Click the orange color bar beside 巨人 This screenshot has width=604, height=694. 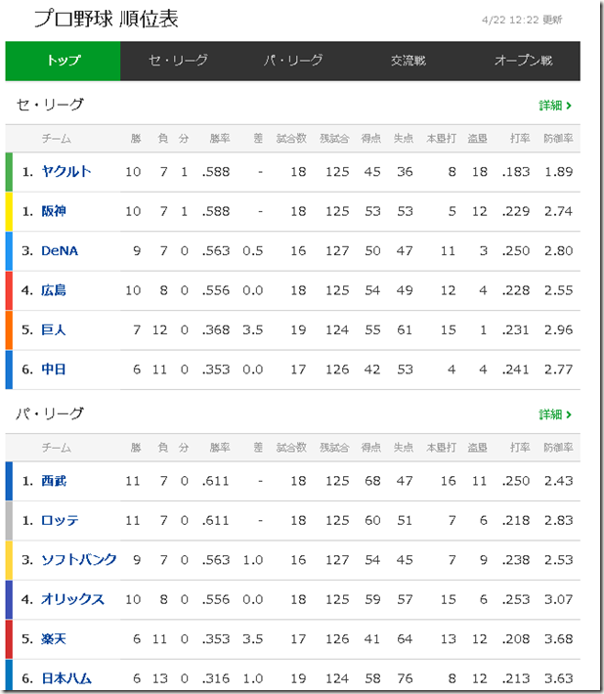click(10, 330)
